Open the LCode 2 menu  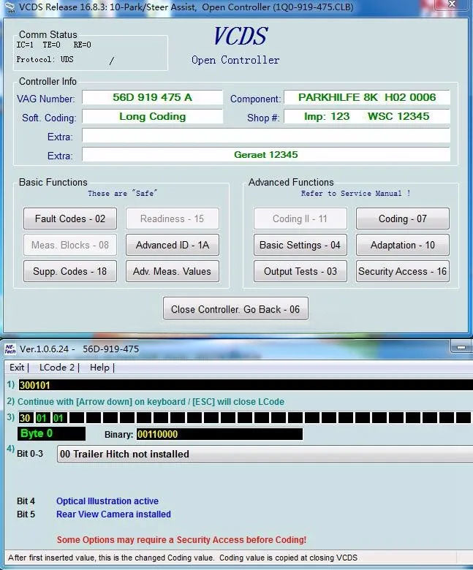(x=57, y=368)
